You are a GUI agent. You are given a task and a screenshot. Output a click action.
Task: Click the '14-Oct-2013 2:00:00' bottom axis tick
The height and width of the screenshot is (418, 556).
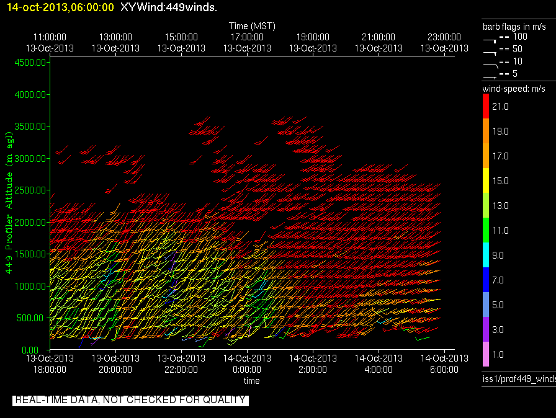click(313, 364)
